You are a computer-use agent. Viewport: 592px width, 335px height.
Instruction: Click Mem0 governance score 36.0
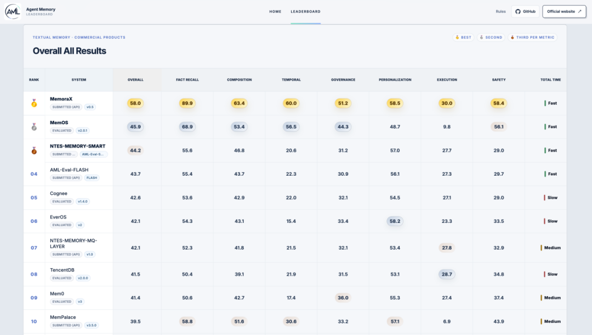[343, 298]
